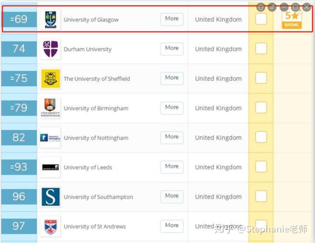Select the checkbox in the University of Leeds row
This screenshot has width=315, height=243.
[261, 167]
